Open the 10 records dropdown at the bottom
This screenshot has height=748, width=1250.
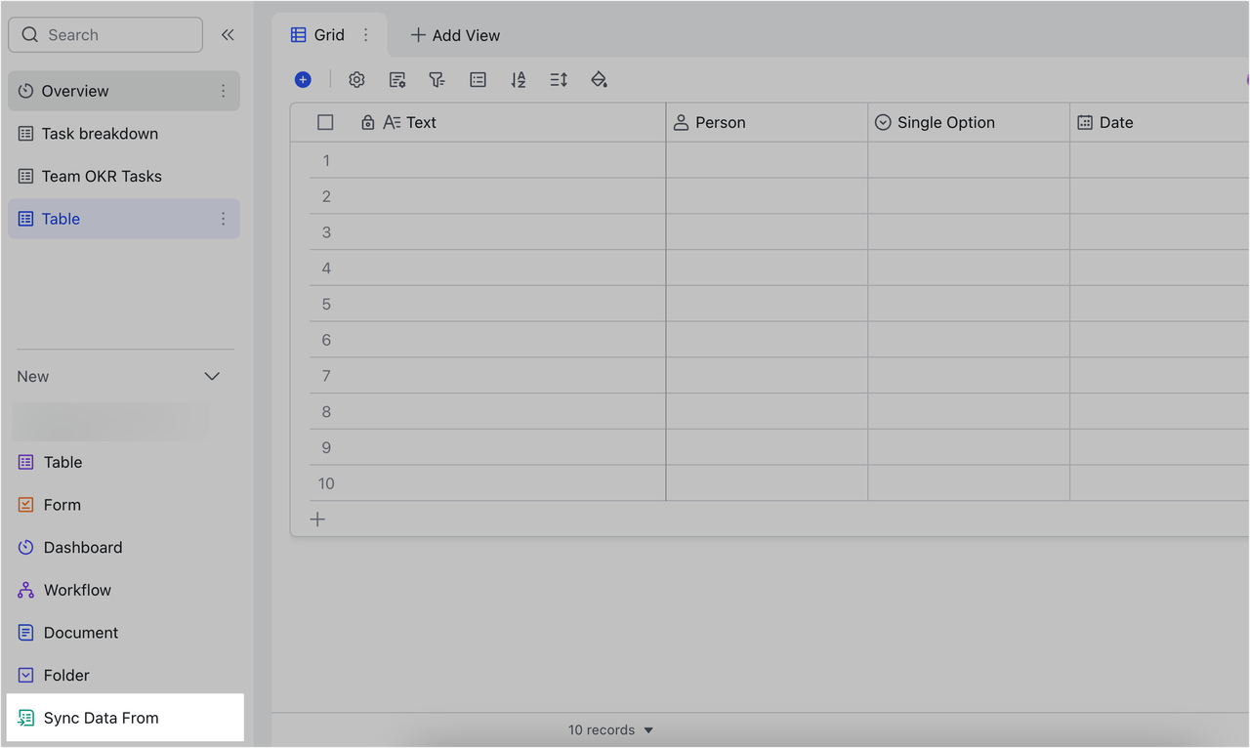point(610,729)
